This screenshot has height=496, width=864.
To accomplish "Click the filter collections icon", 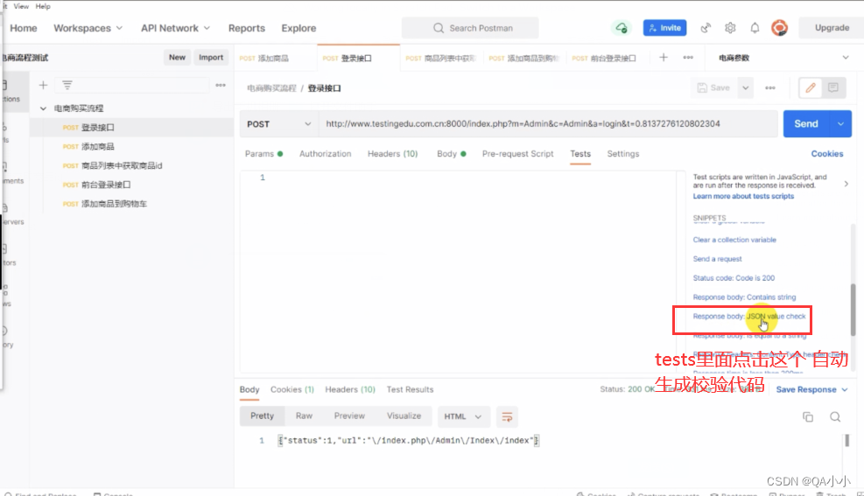I will click(x=67, y=86).
